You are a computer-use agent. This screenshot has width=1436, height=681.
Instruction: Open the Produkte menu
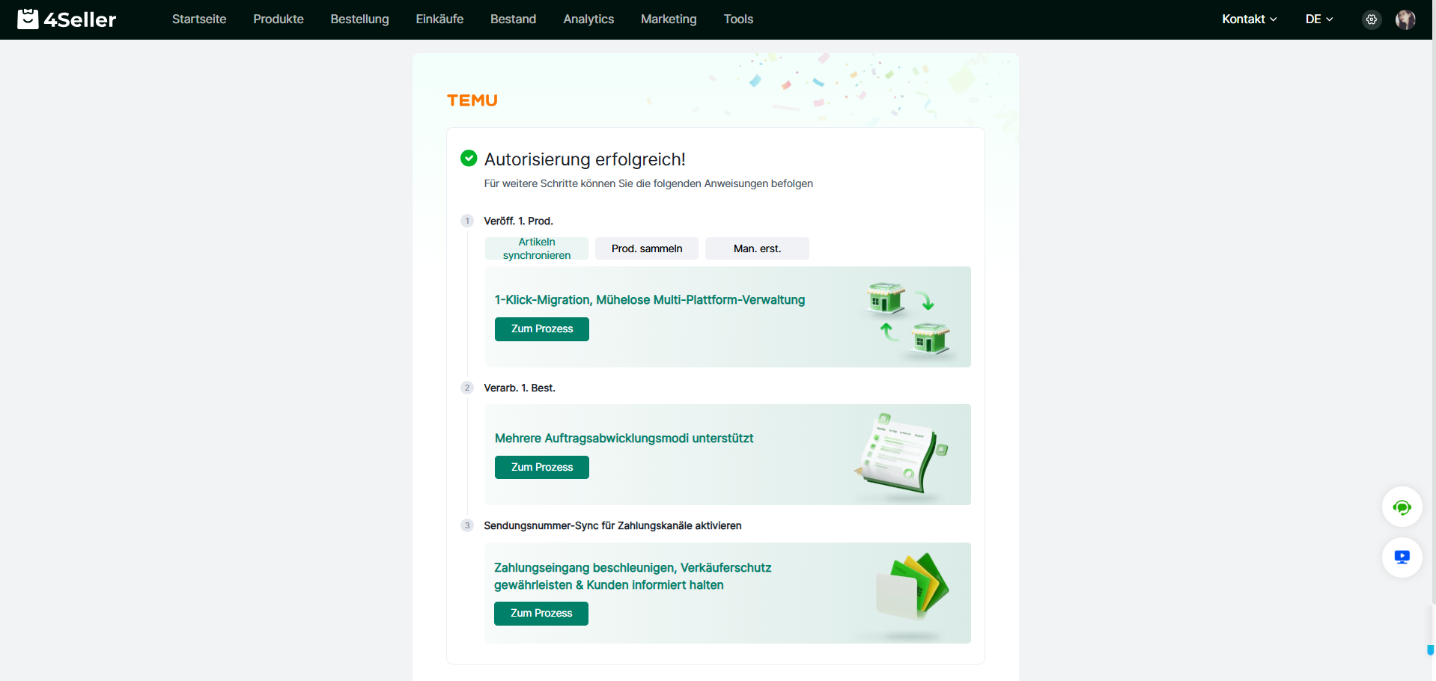(x=278, y=19)
